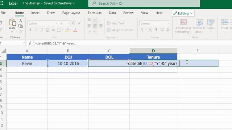Viewport: 232px width, 130px height.
Task: Align text to middle icon
Action: 95,20
